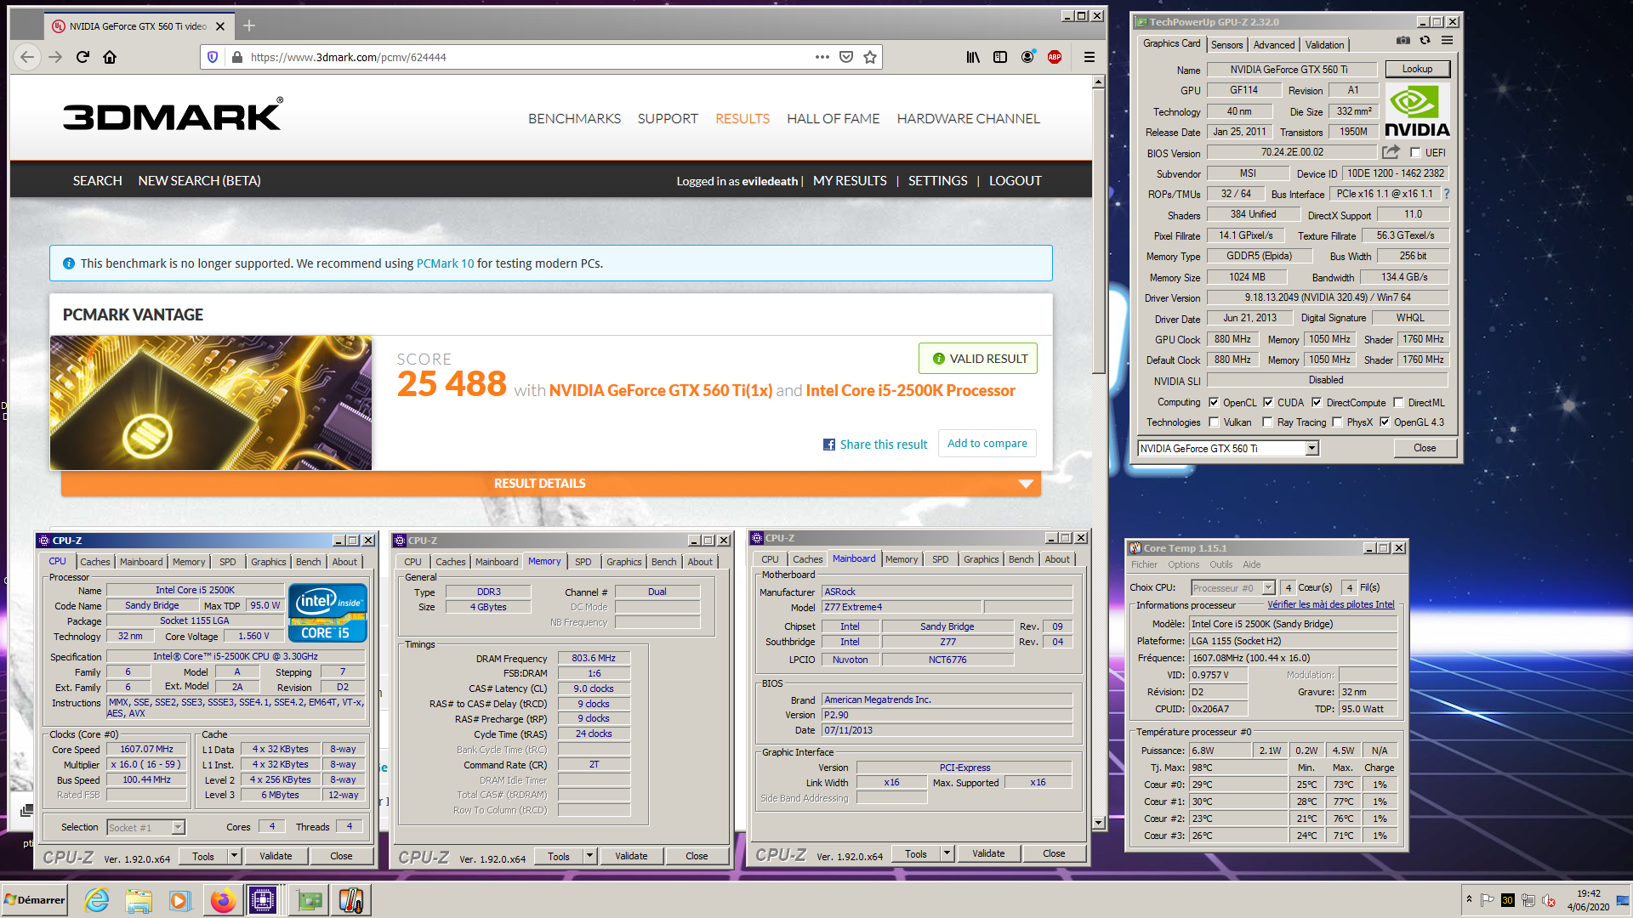Open the Tools dropdown arrow in the CPU-Z CPU window

[234, 856]
